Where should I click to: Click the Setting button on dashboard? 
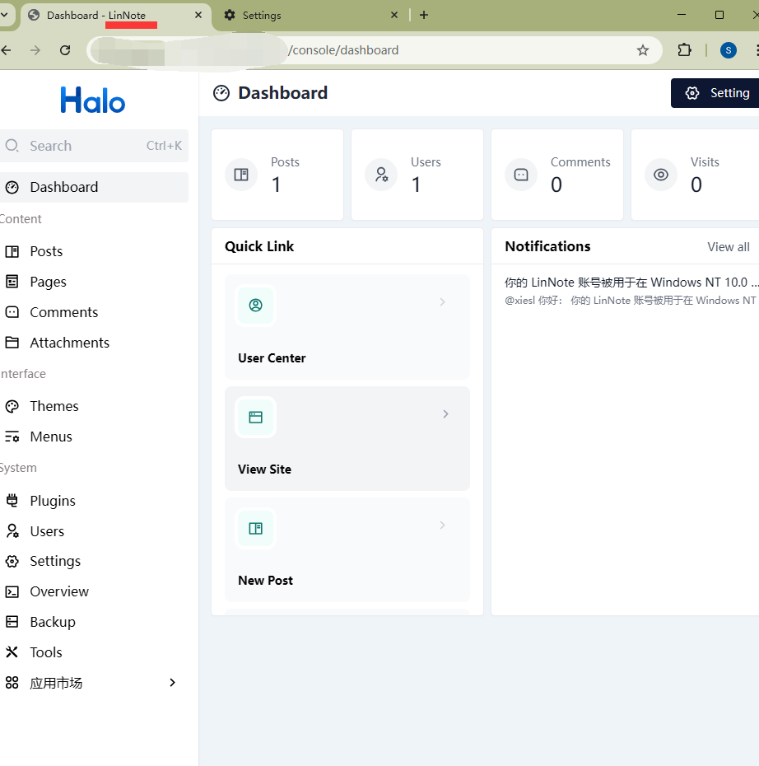click(716, 93)
